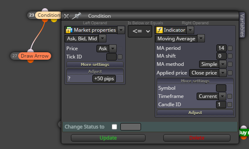Click the orange output connector under Draw Arrow

point(31,61)
